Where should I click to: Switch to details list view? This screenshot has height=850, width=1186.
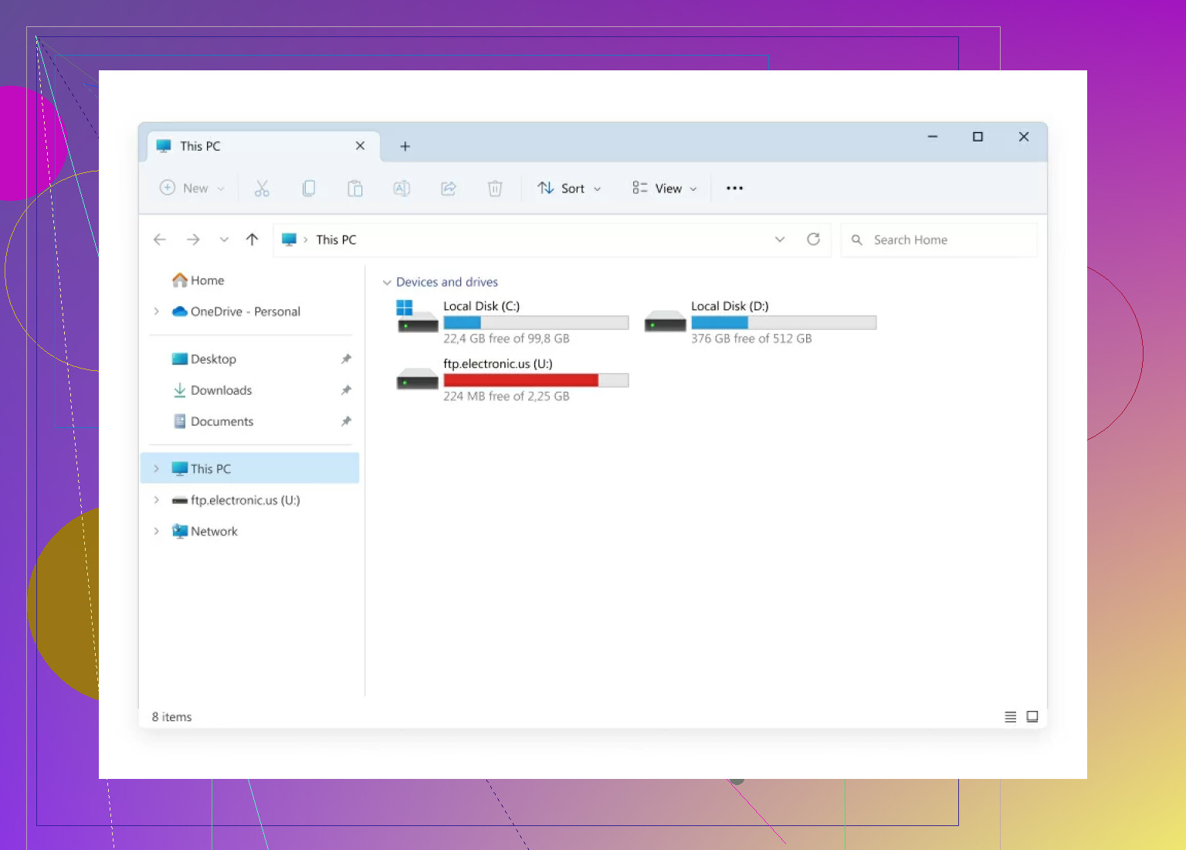pos(1010,717)
